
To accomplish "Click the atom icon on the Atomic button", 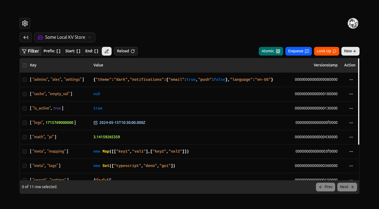I will [x=278, y=51].
